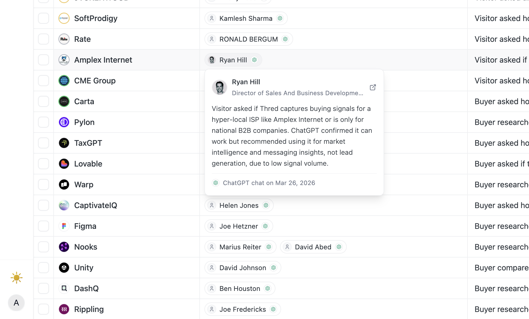Tick the Rippling row checkbox

point(44,309)
